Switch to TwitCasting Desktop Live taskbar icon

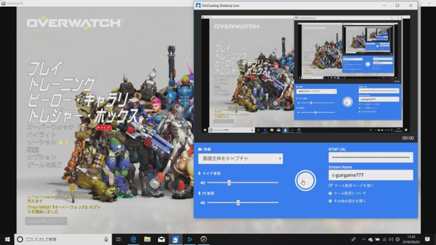(176, 239)
